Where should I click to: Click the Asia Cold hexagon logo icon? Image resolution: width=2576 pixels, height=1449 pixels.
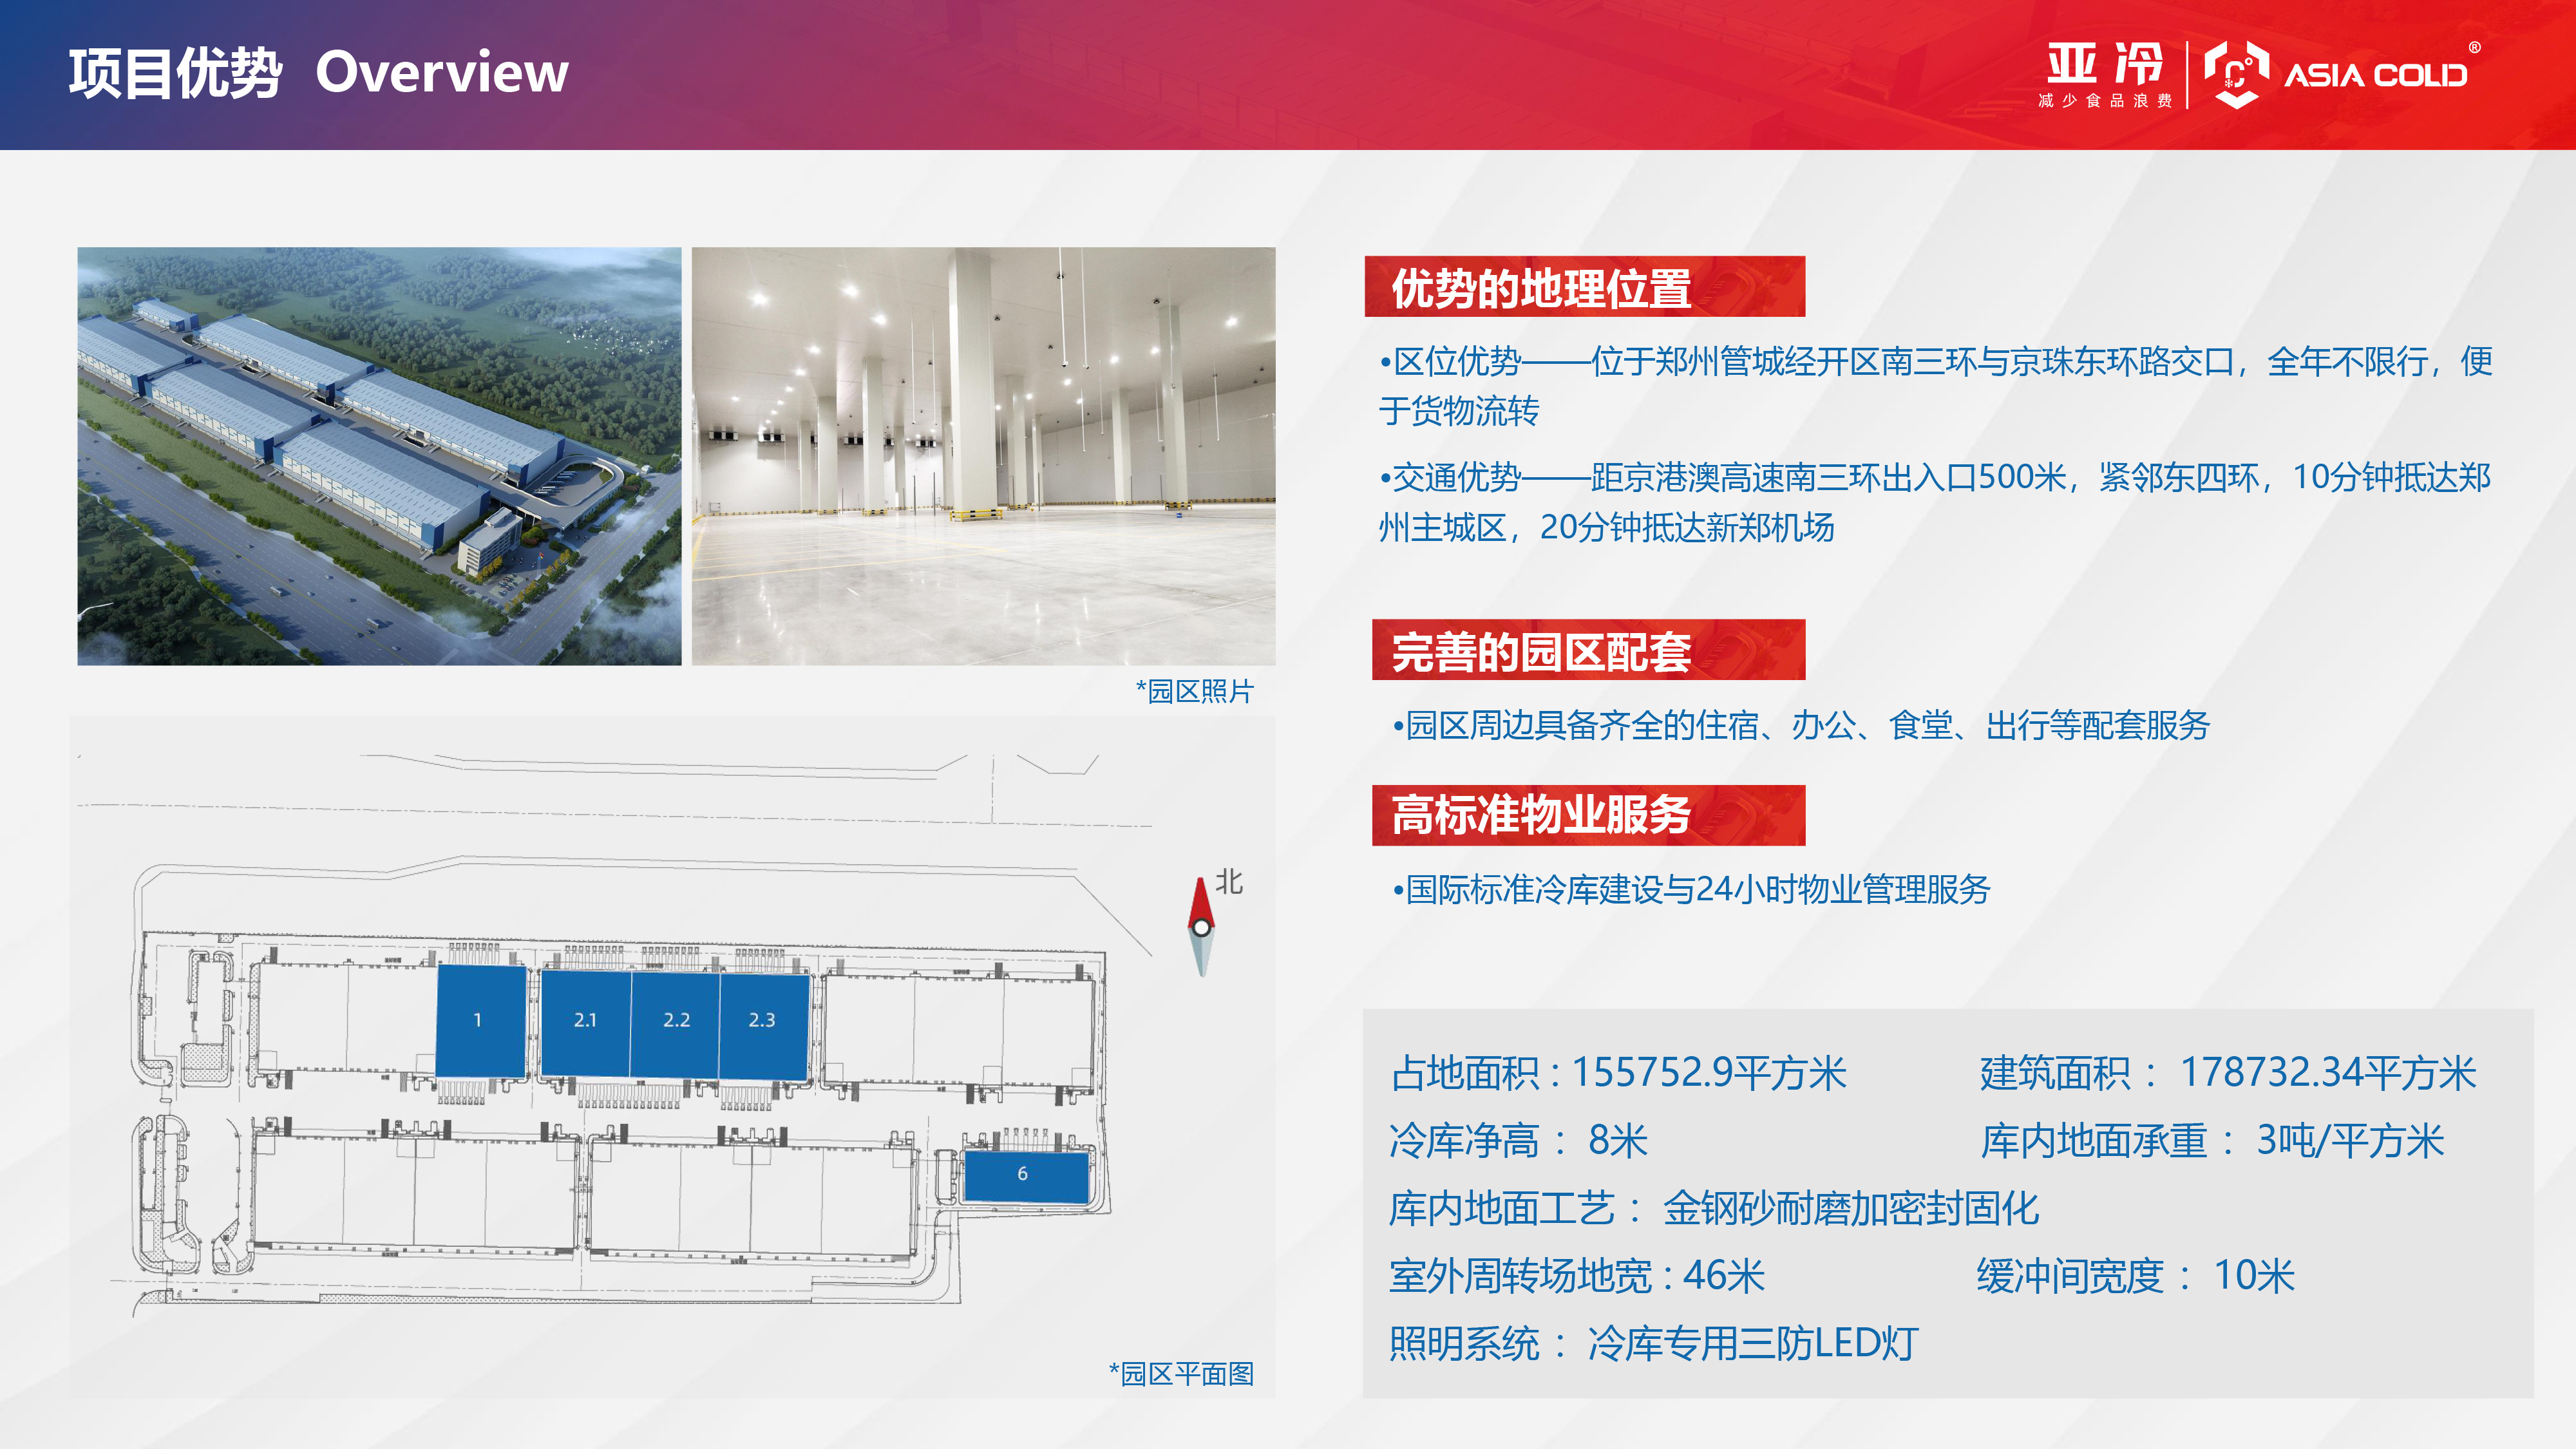click(x=2236, y=75)
